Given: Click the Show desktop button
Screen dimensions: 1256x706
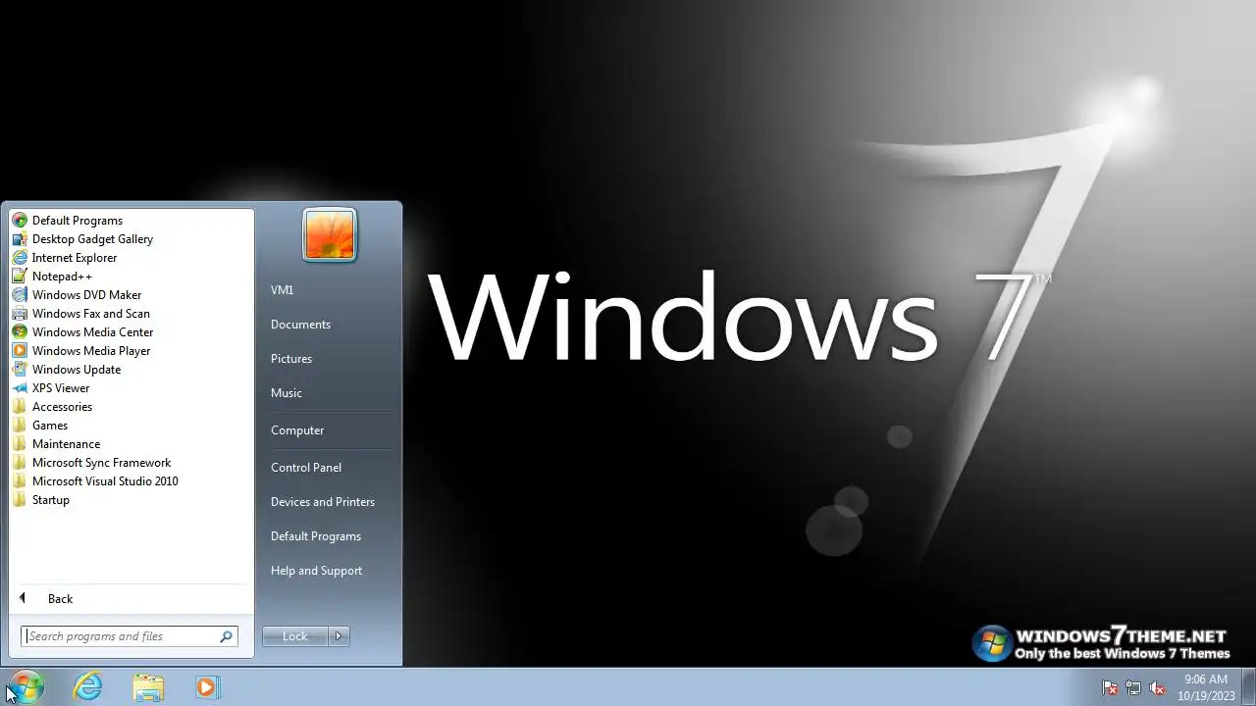Looking at the screenshot, I should [x=1248, y=687].
